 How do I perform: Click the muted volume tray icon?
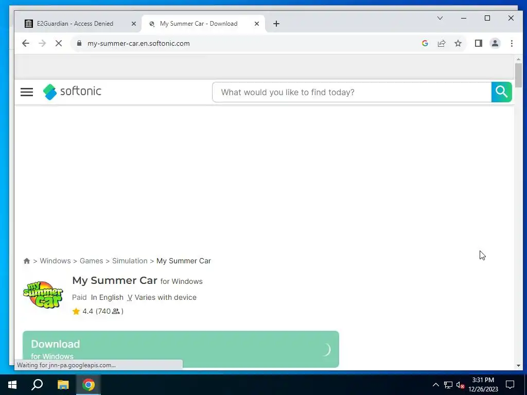(460, 385)
